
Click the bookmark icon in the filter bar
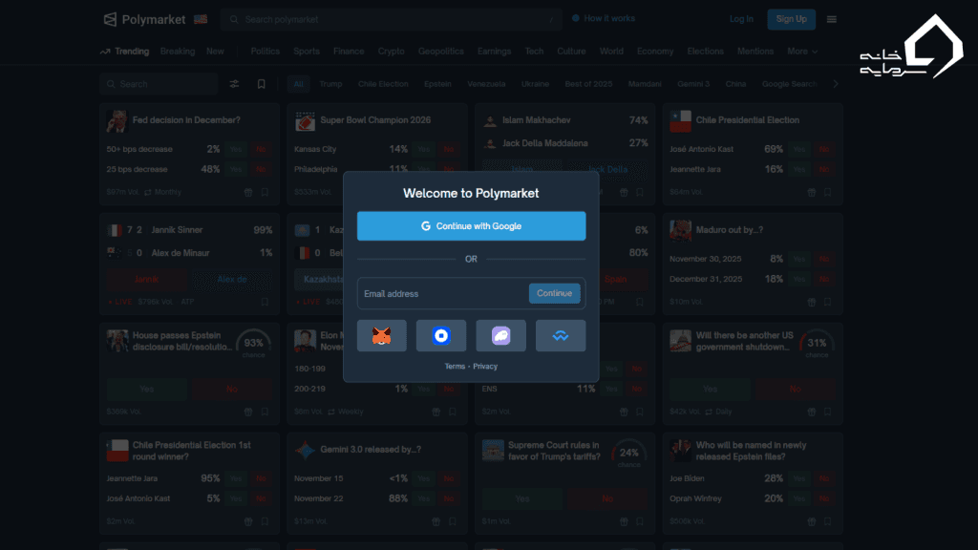coord(261,84)
